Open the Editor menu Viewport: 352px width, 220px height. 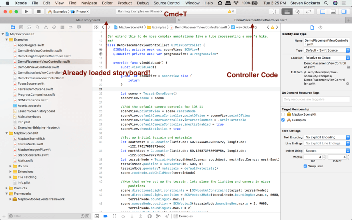107,3
